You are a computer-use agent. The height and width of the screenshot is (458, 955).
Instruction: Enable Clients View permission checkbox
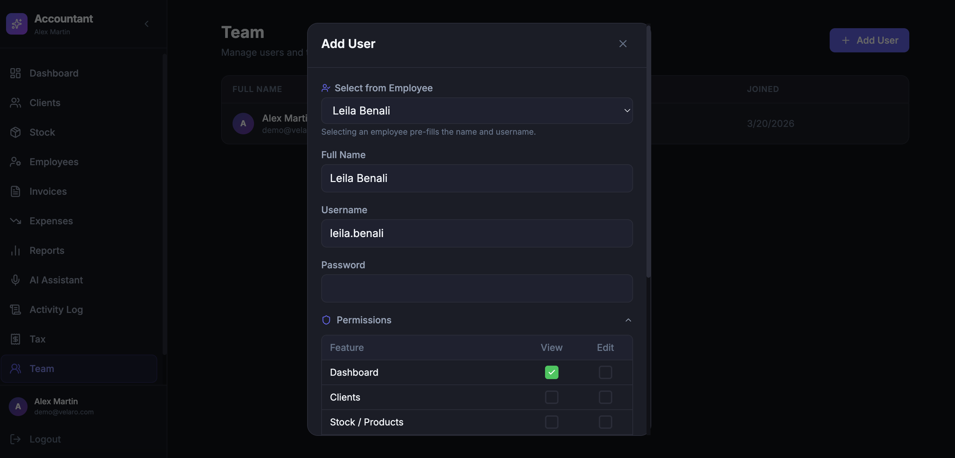pos(551,397)
